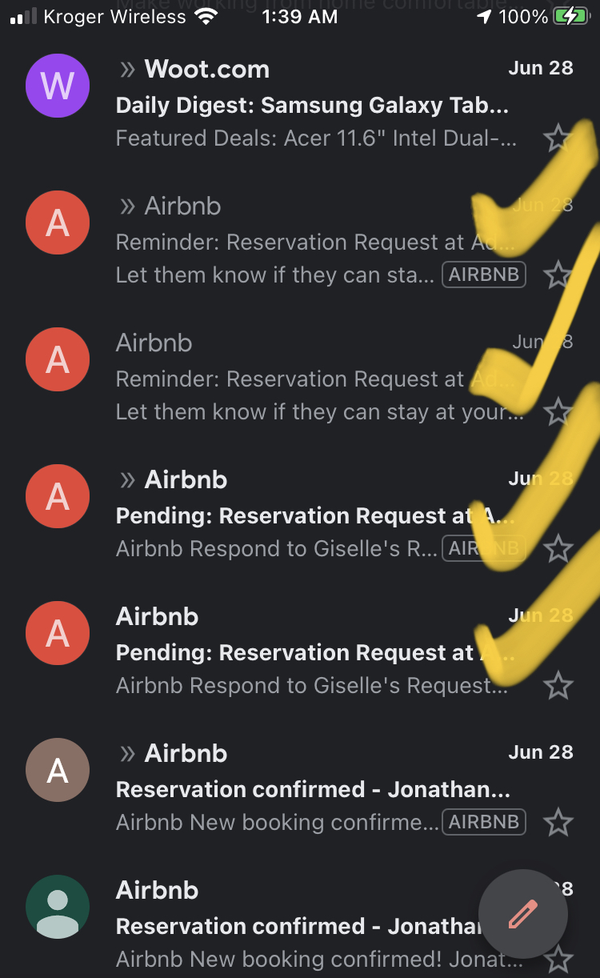Star the Woot.com Daily Digest email
Image resolution: width=600 pixels, height=978 pixels.
pyautogui.click(x=558, y=138)
